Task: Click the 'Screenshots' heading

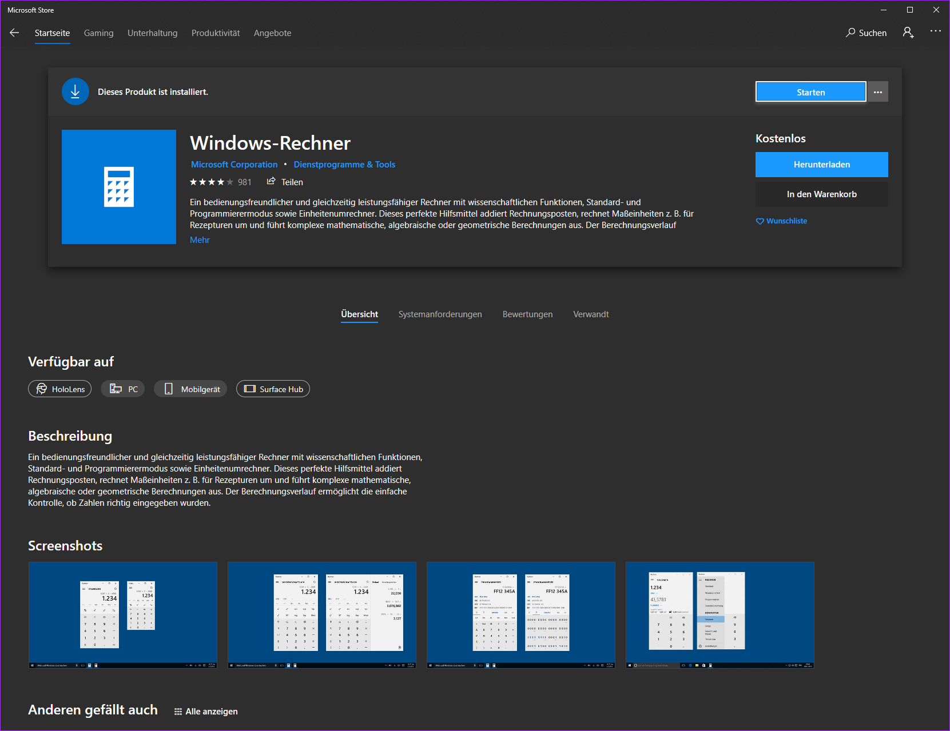Action: coord(65,546)
